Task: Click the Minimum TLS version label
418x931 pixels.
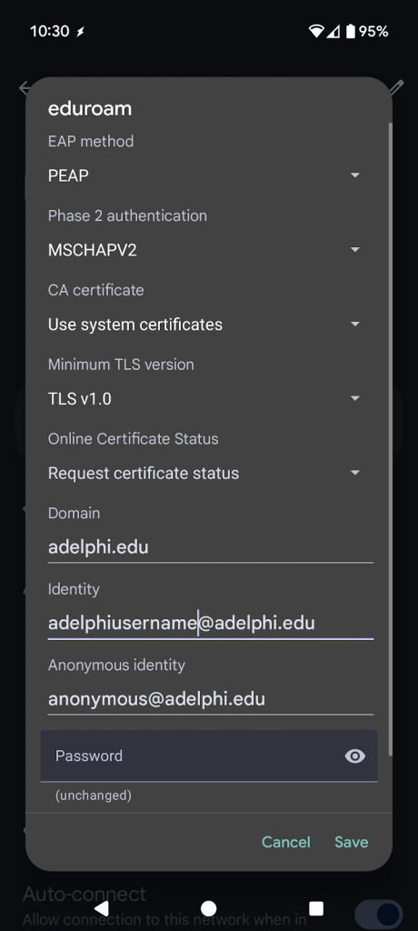Action: [x=121, y=365]
